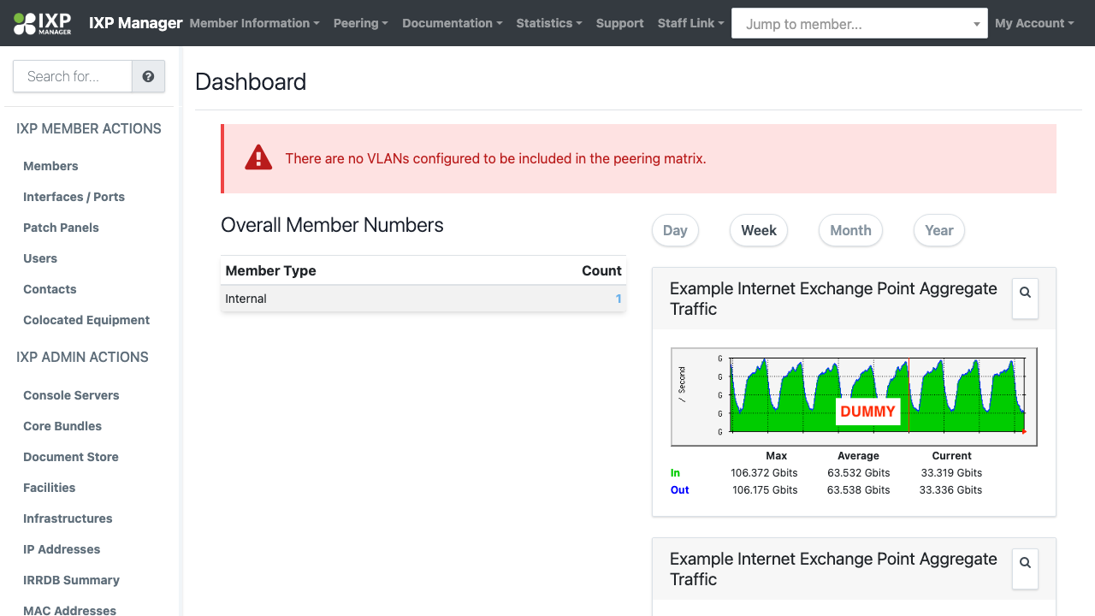The width and height of the screenshot is (1095, 616).
Task: Click the Dashboard page heading
Action: tap(251, 81)
